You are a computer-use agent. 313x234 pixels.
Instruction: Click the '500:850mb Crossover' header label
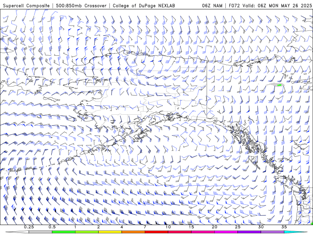(81, 5)
